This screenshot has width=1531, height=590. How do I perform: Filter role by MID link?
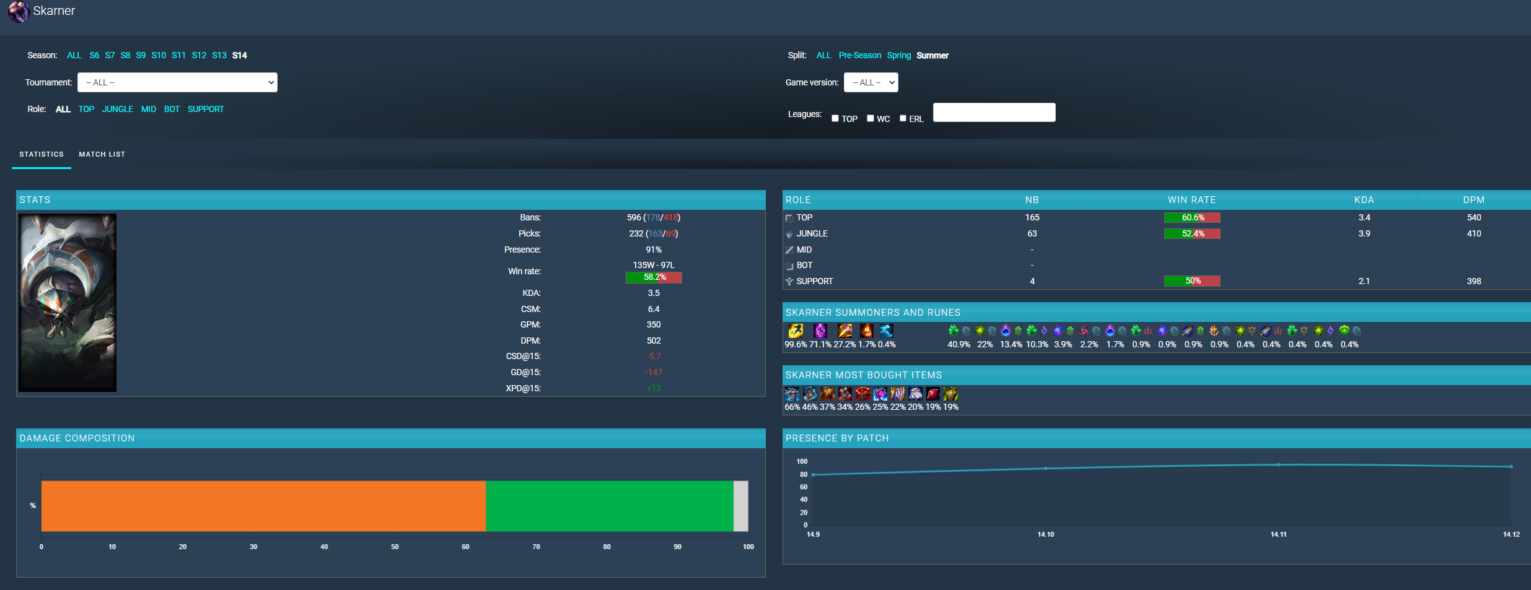pyautogui.click(x=149, y=110)
